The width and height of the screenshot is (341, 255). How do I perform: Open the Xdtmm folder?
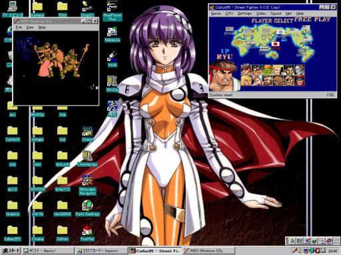(x=63, y=234)
